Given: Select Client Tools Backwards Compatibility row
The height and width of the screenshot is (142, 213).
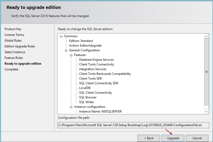Looking at the screenshot, I should pos(105,74).
